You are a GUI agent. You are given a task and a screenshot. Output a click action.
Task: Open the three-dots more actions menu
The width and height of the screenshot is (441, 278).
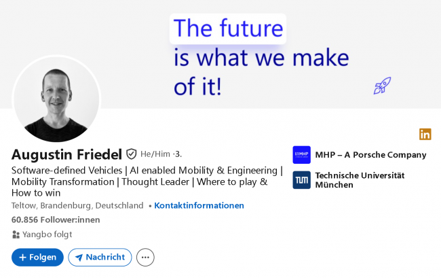pyautogui.click(x=145, y=257)
